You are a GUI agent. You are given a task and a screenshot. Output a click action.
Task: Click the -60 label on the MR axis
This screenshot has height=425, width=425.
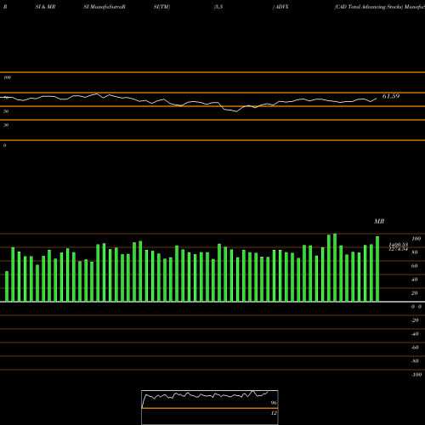click(415, 348)
